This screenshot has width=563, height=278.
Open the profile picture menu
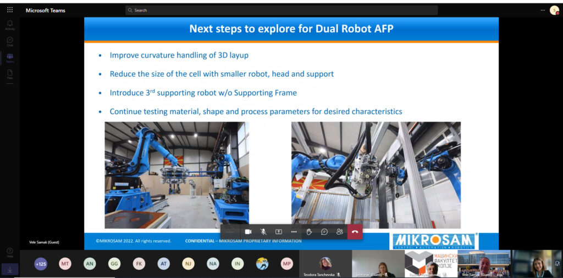pos(554,10)
